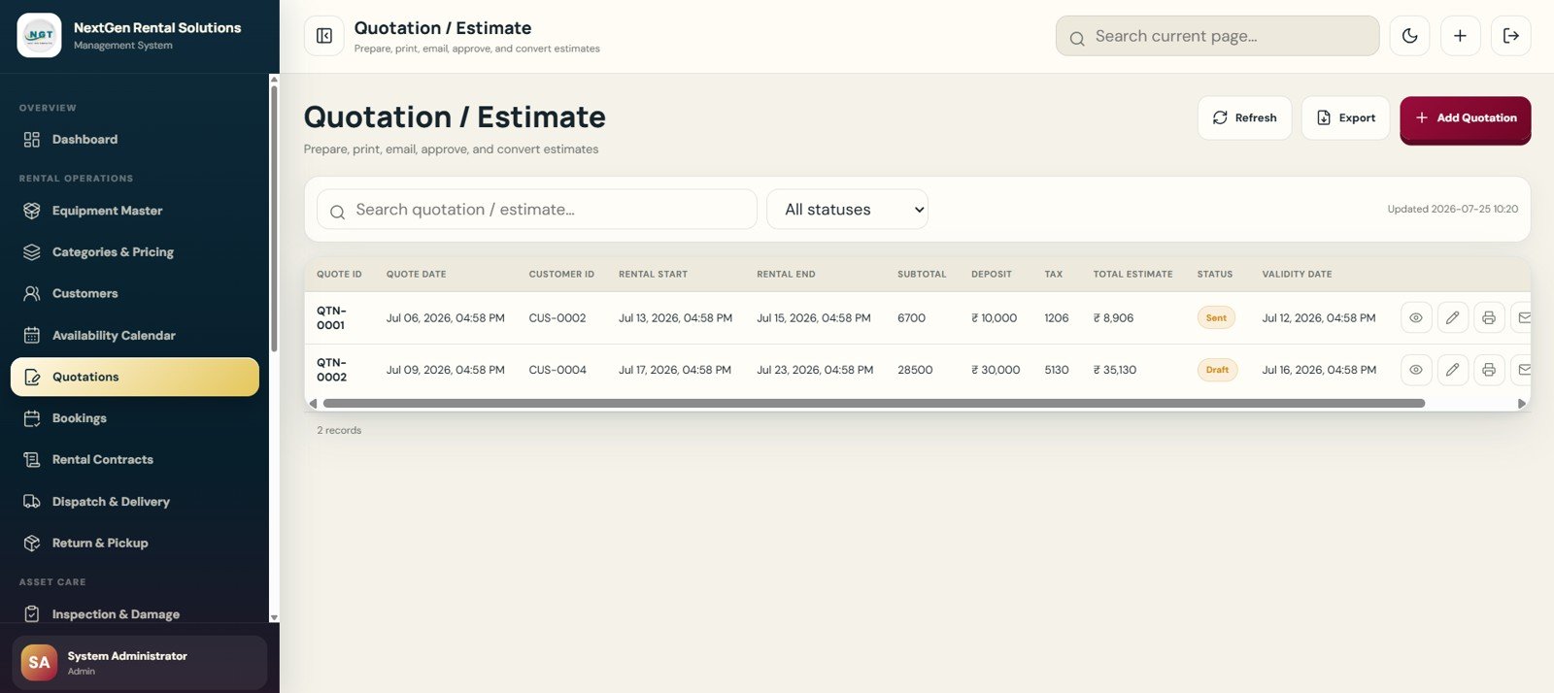Image resolution: width=1554 pixels, height=693 pixels.
Task: Click the logout icon in header
Action: pyautogui.click(x=1510, y=36)
